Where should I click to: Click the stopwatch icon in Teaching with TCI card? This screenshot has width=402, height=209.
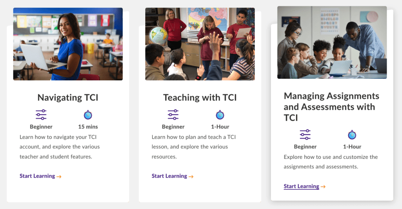pyautogui.click(x=220, y=115)
